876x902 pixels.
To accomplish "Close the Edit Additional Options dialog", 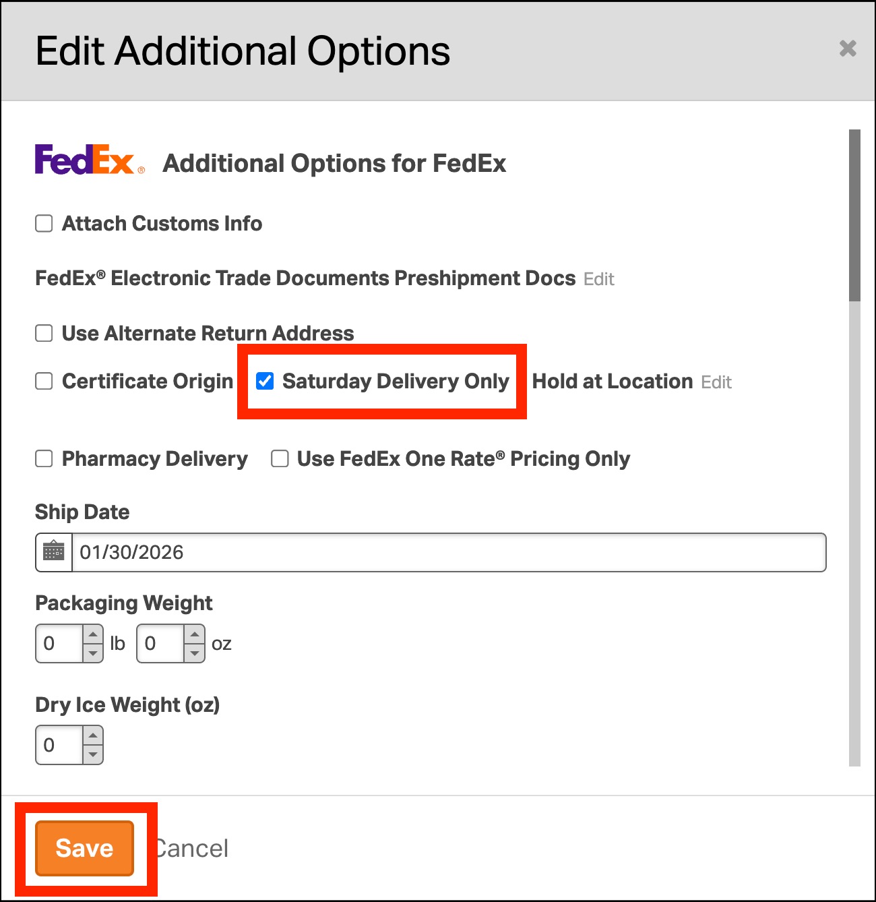I will (x=847, y=49).
